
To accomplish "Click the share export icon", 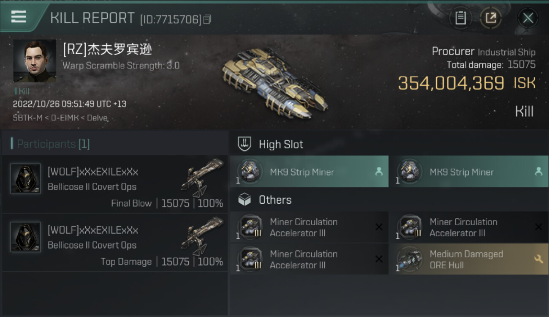I will (490, 18).
